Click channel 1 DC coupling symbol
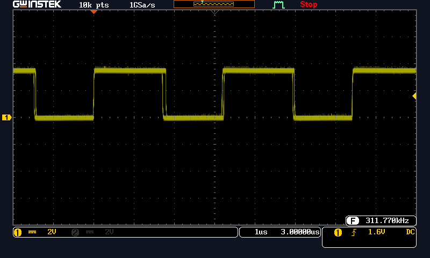 pyautogui.click(x=32, y=232)
